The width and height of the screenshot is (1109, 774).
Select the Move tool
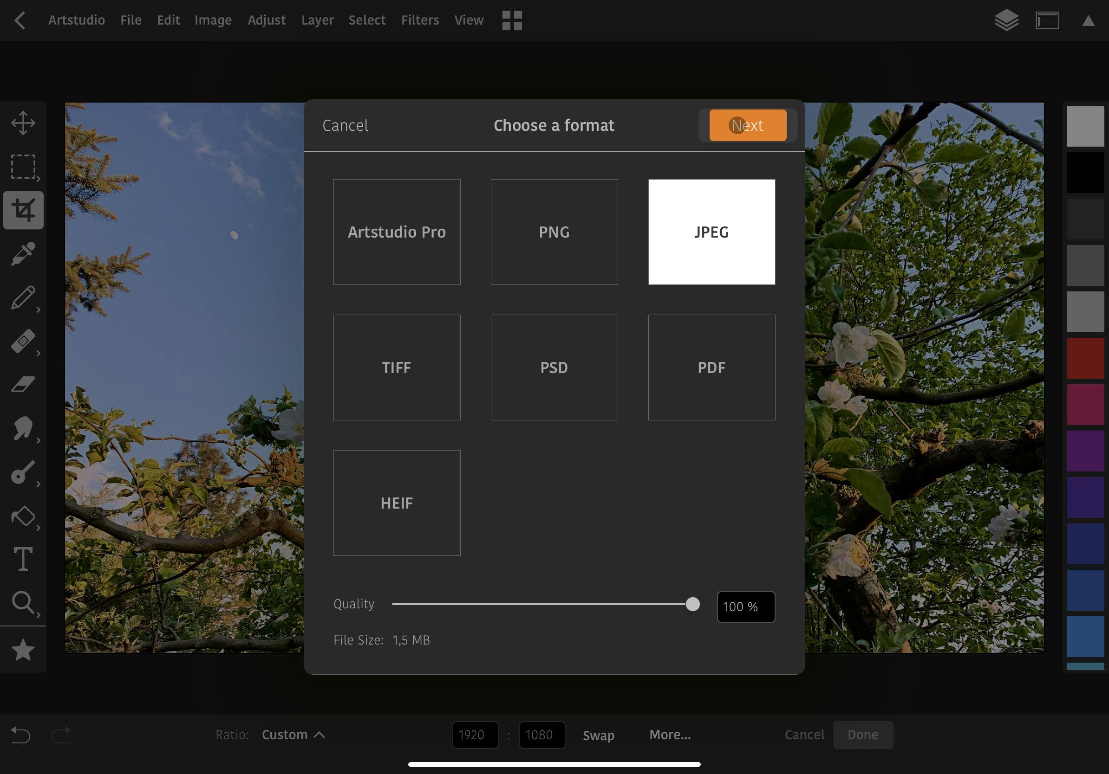[x=23, y=123]
